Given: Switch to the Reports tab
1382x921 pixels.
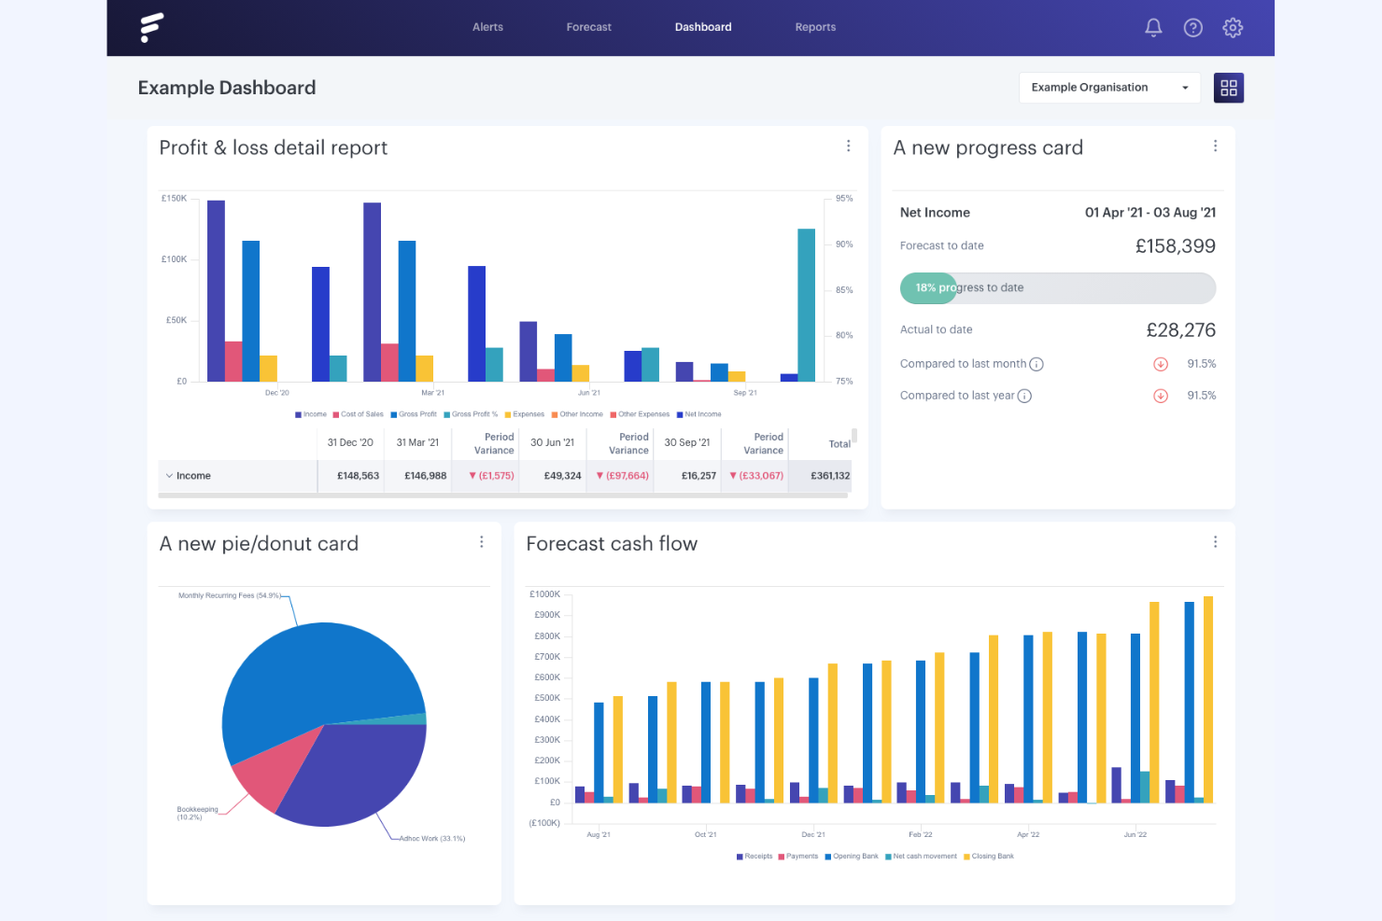Looking at the screenshot, I should [815, 27].
